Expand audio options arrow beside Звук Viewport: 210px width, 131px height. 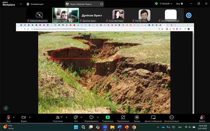click(x=14, y=117)
